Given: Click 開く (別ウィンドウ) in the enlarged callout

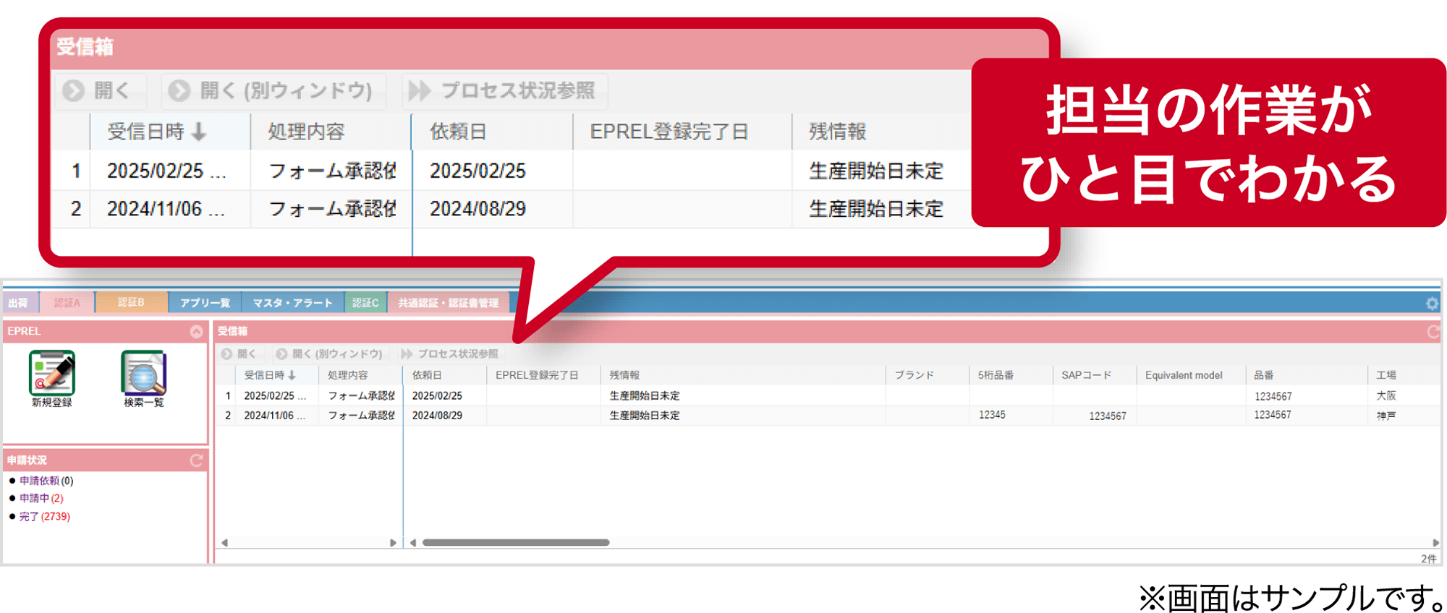Looking at the screenshot, I should pyautogui.click(x=273, y=91).
